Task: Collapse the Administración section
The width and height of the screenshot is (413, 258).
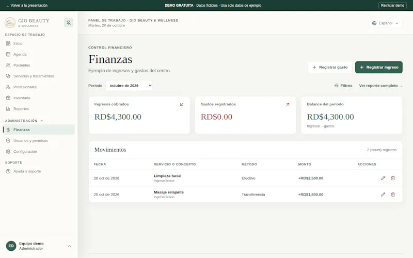Action: pos(24,121)
